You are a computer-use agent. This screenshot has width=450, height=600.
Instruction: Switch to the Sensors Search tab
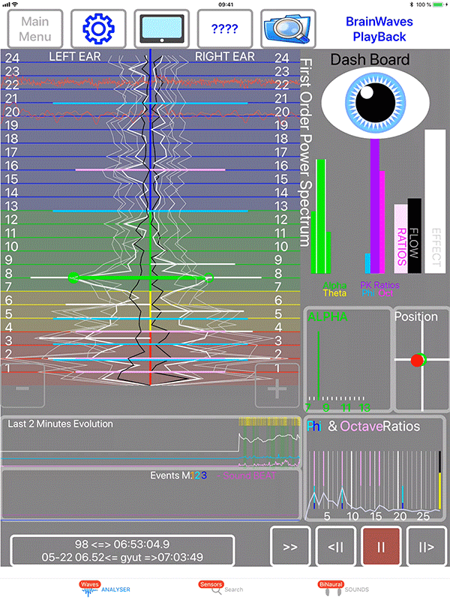tap(221, 588)
